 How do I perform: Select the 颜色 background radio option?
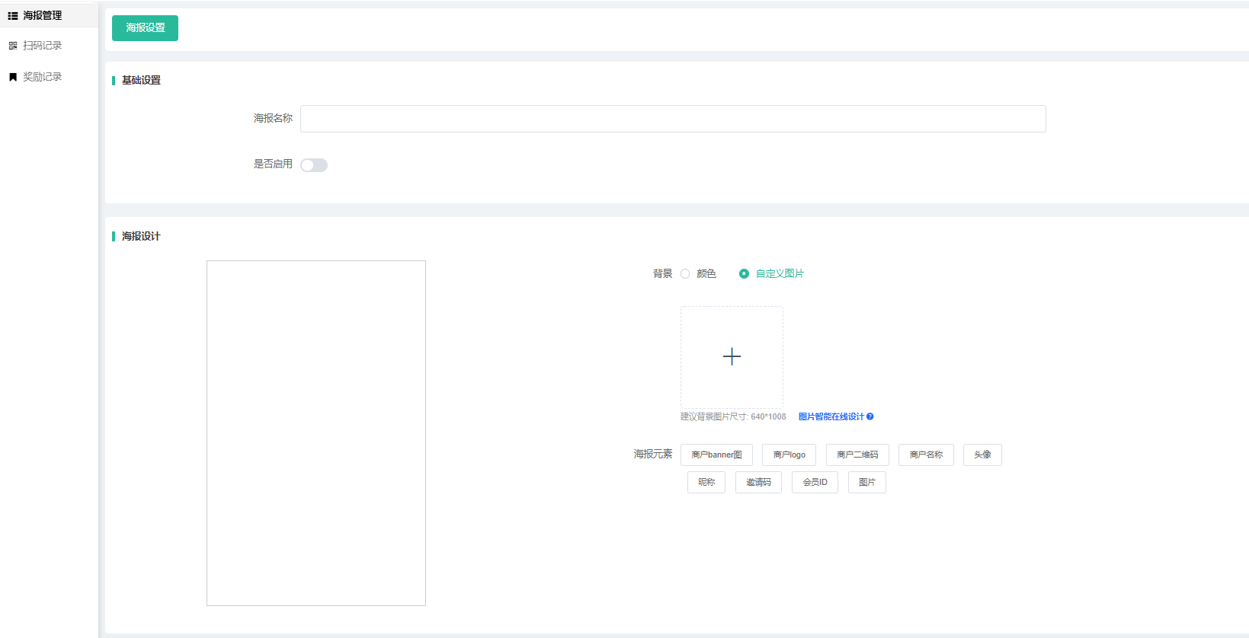point(685,274)
